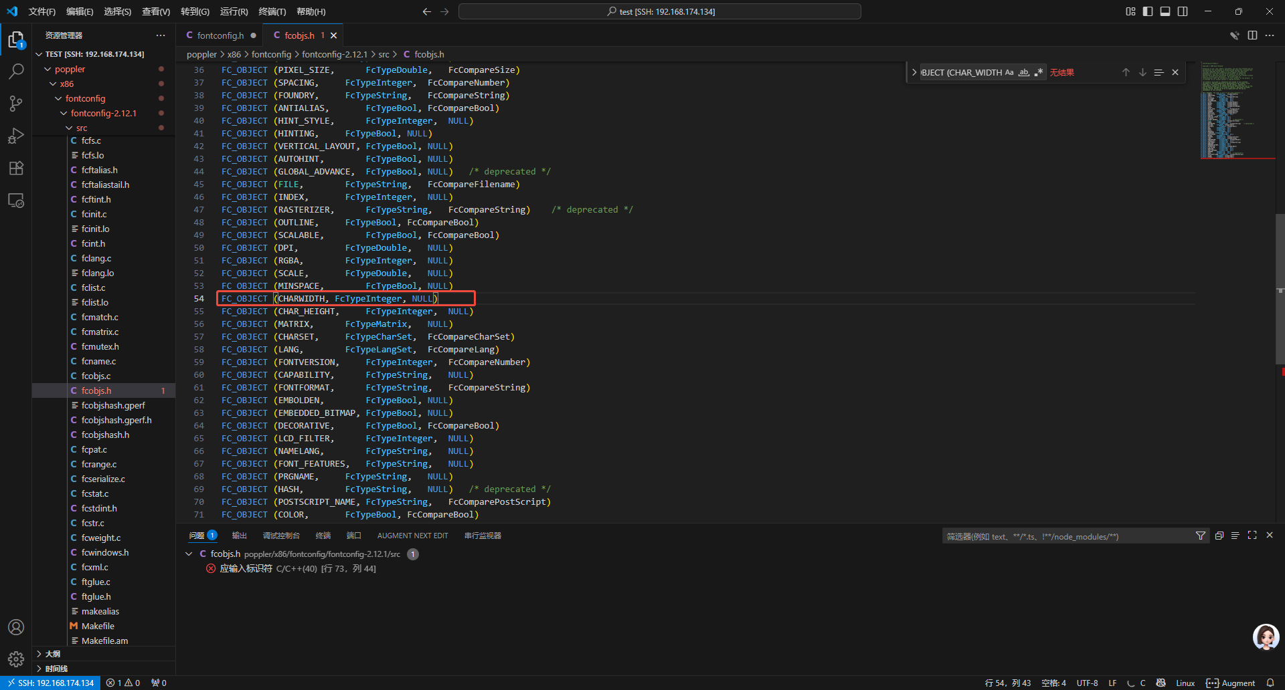Image resolution: width=1285 pixels, height=690 pixels.
Task: Split the editor using the split icon
Action: click(1252, 35)
